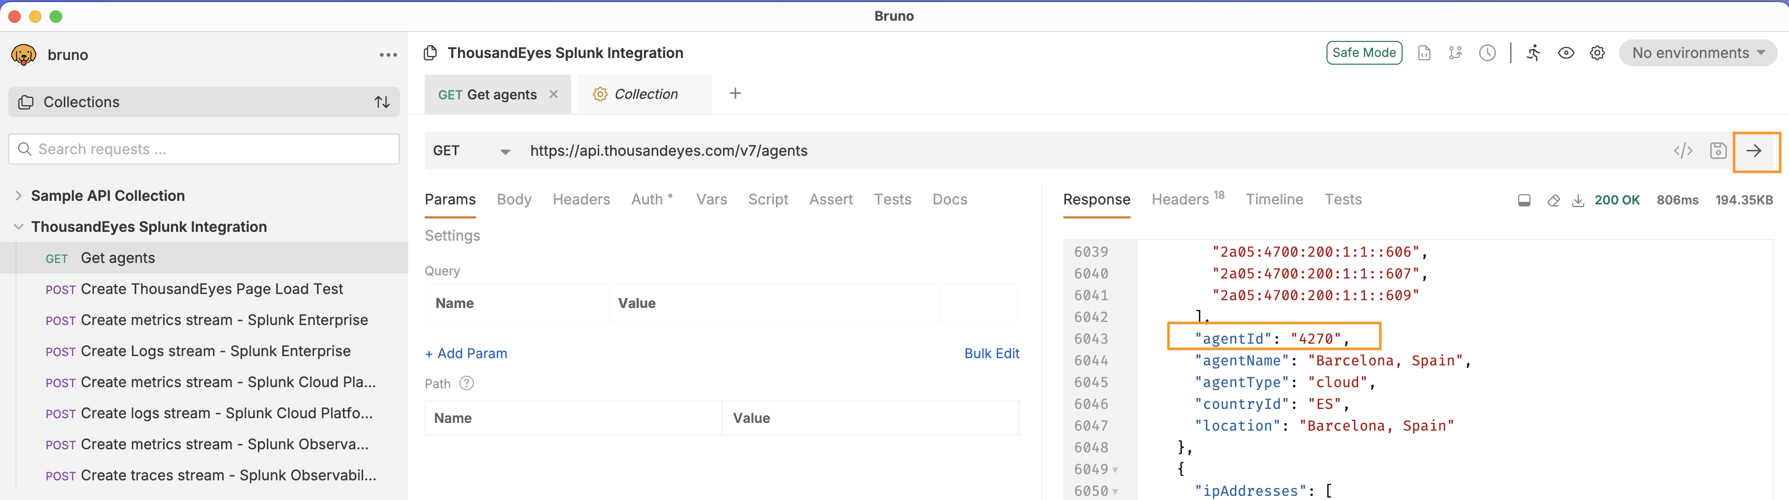Viewport: 1789px width, 500px height.
Task: Expand the Sample API Collection folder
Action: tap(19, 196)
